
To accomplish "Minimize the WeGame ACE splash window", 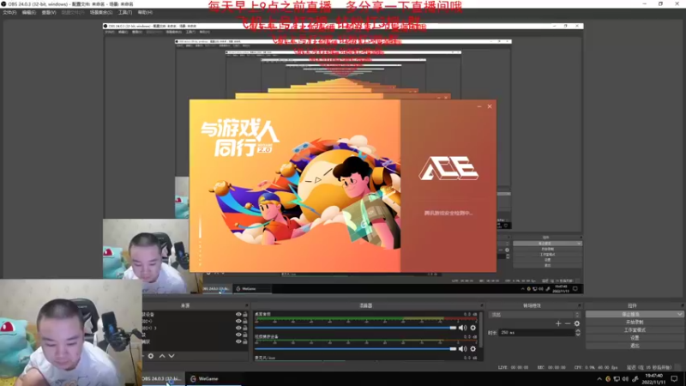I will (479, 106).
